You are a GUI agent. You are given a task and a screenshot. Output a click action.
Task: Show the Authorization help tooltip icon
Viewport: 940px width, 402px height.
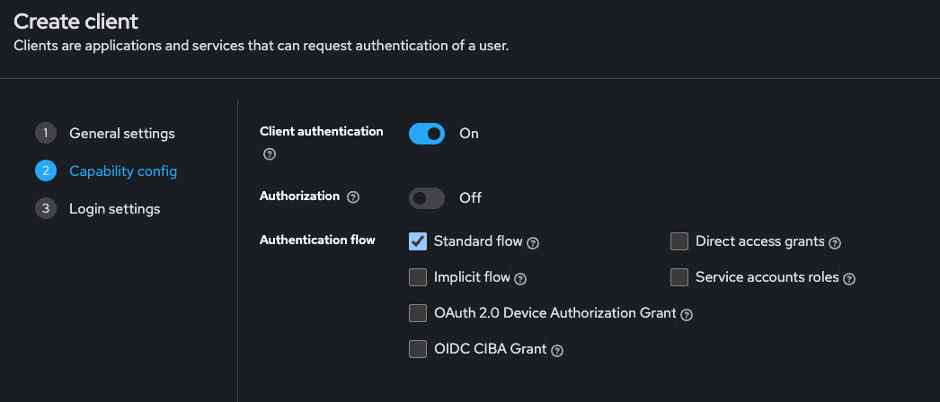click(x=354, y=197)
